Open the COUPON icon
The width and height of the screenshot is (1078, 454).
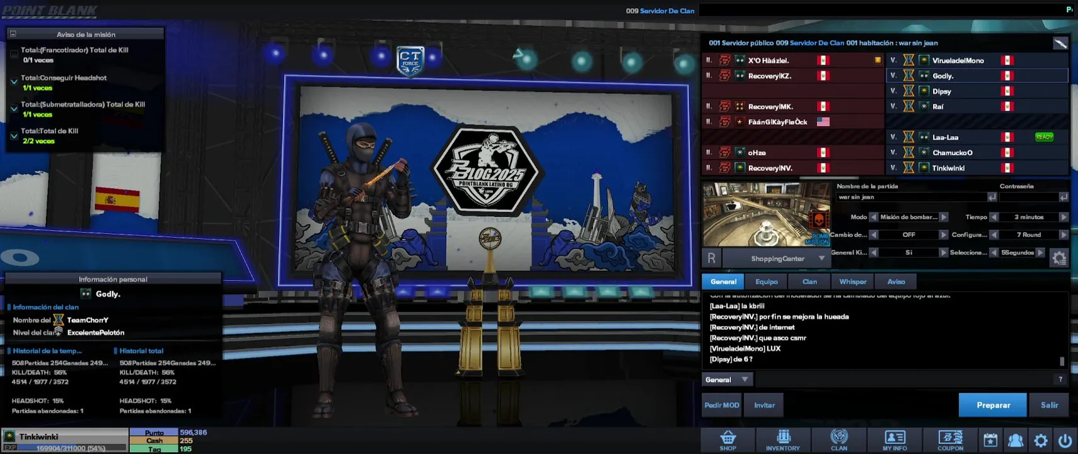[x=950, y=440]
